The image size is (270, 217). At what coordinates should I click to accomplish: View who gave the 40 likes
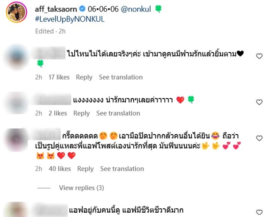[60, 169]
